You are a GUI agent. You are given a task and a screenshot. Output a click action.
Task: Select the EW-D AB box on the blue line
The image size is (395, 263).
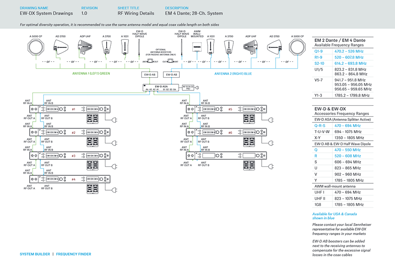tap(171, 74)
